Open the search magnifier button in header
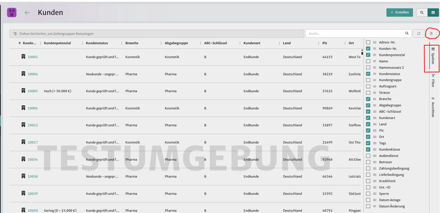440x213 pixels. pyautogui.click(x=422, y=12)
